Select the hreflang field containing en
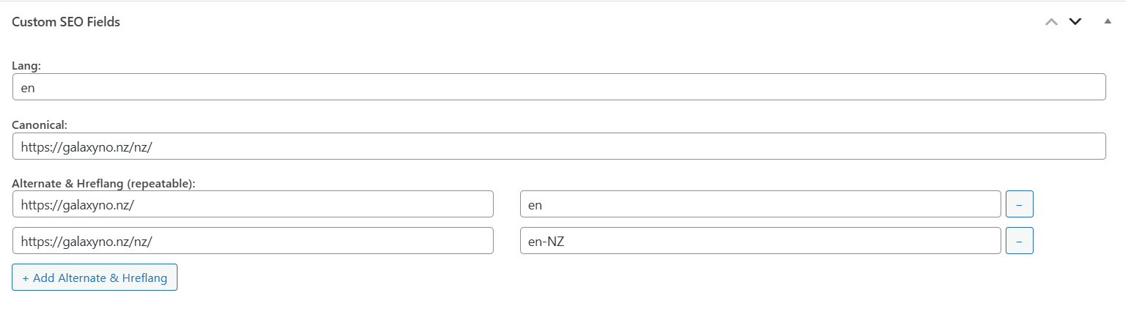 [760, 204]
